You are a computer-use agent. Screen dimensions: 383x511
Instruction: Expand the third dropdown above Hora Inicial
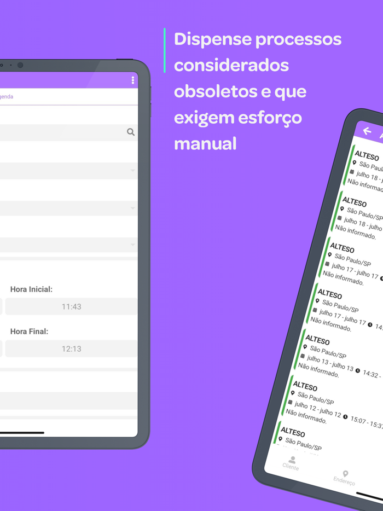click(68, 245)
